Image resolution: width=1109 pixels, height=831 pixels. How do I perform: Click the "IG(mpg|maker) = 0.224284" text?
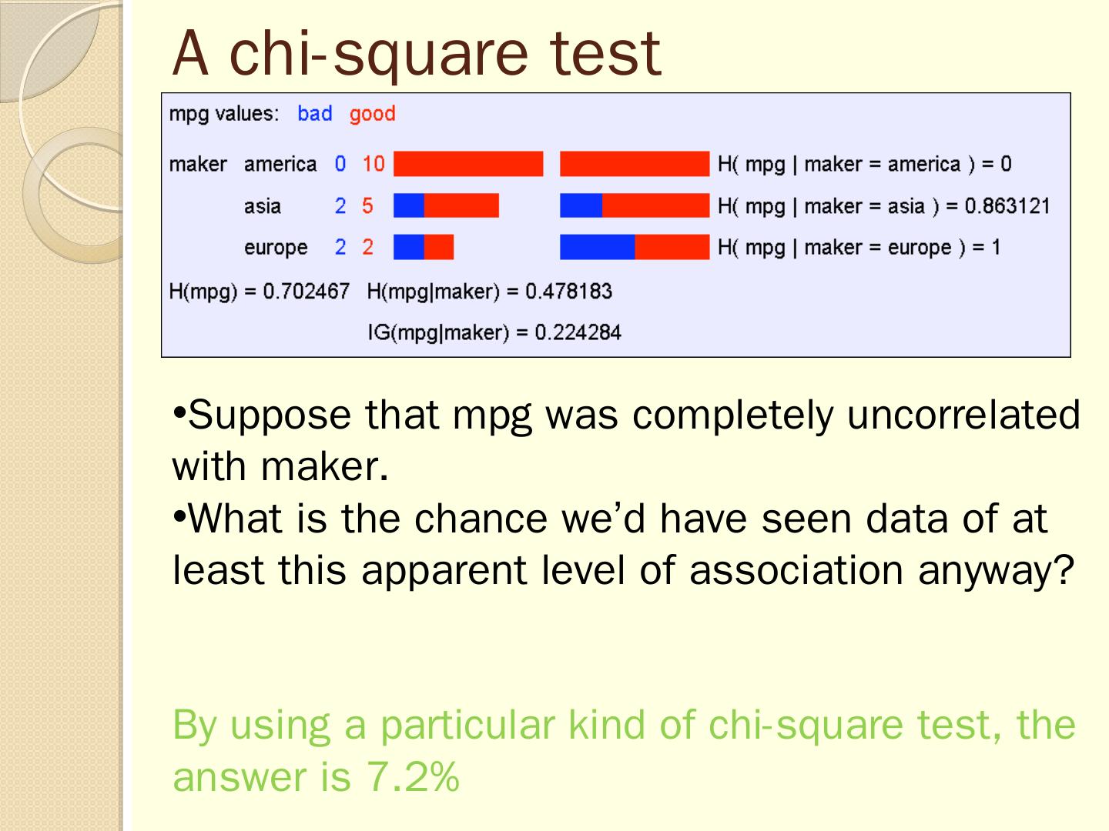[494, 332]
